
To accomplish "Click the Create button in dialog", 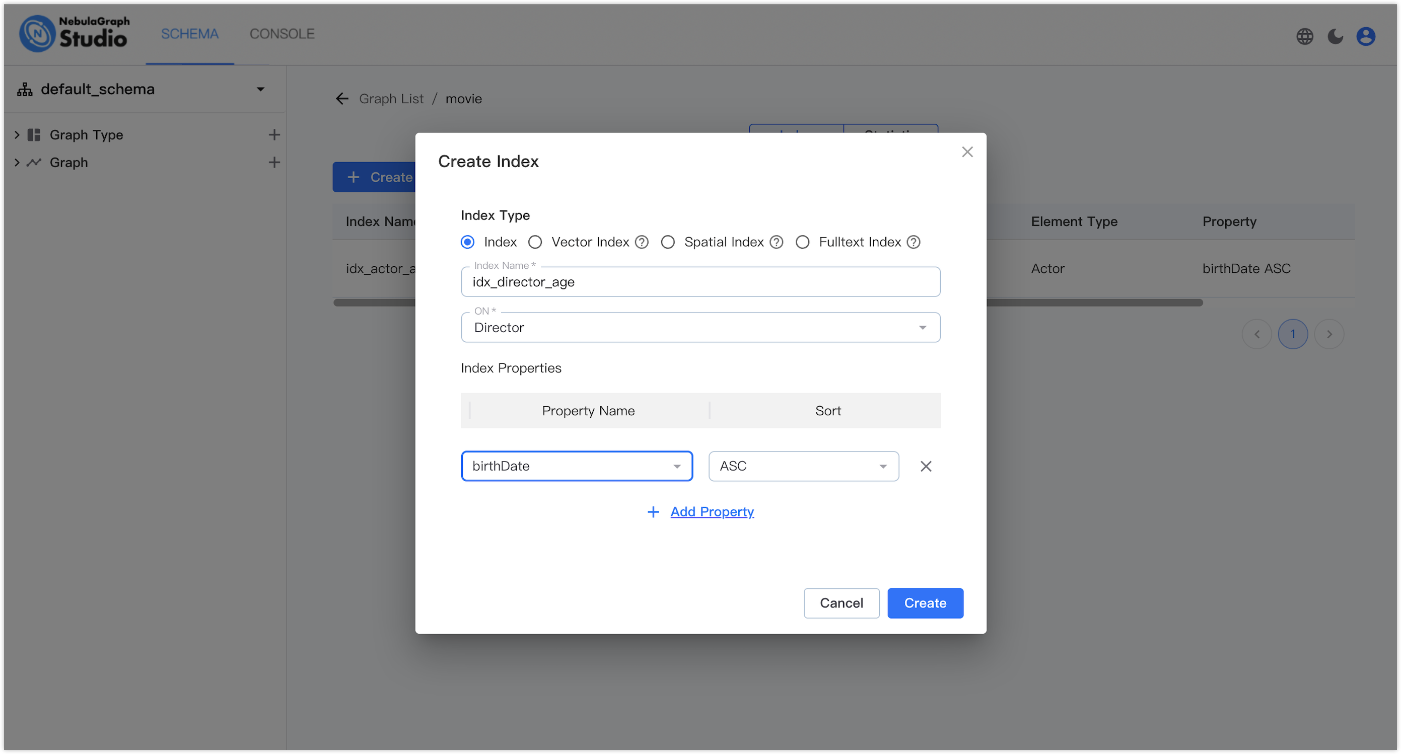I will (x=925, y=603).
